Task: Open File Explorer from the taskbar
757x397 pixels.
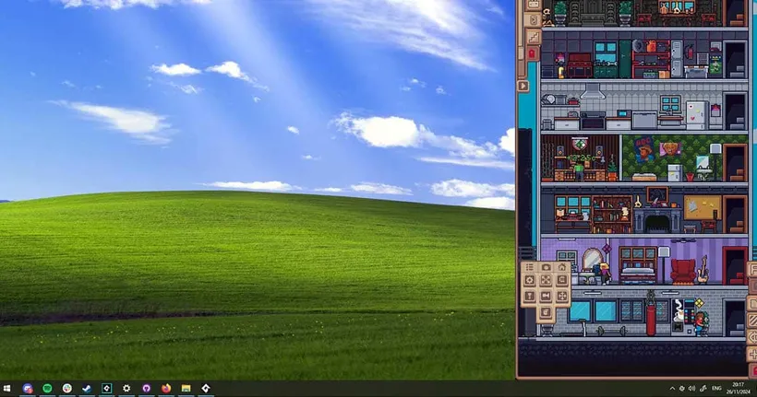Action: click(186, 389)
